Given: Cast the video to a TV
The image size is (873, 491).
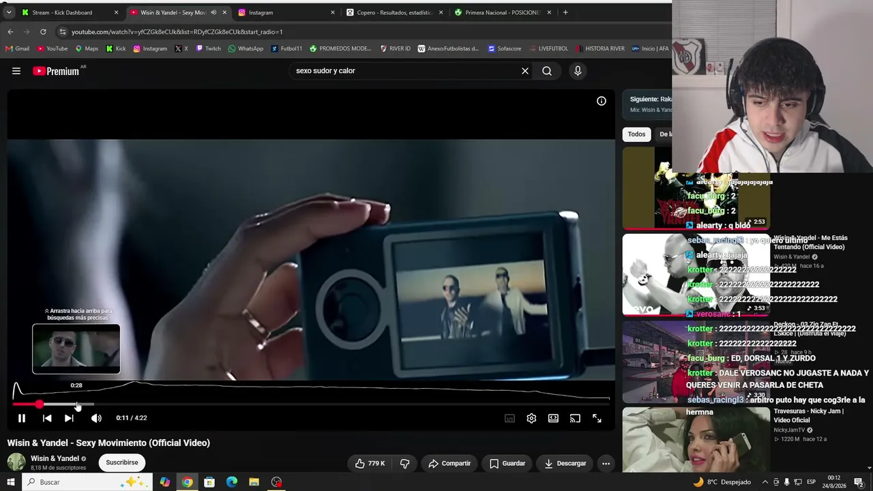Looking at the screenshot, I should (x=575, y=418).
